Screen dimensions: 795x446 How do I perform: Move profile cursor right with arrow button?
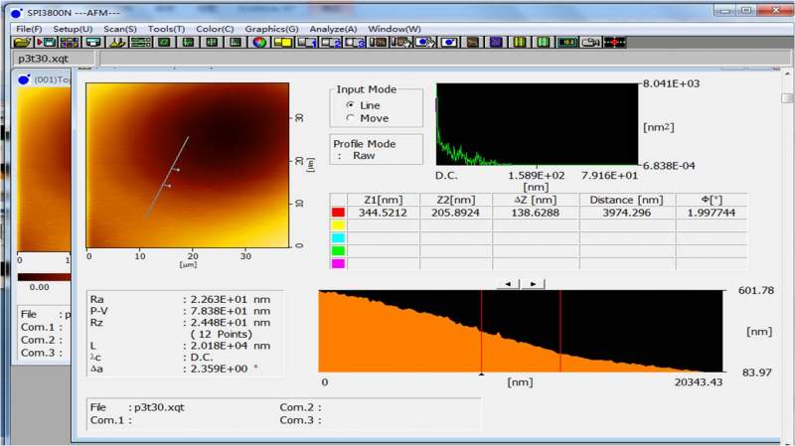click(x=534, y=283)
